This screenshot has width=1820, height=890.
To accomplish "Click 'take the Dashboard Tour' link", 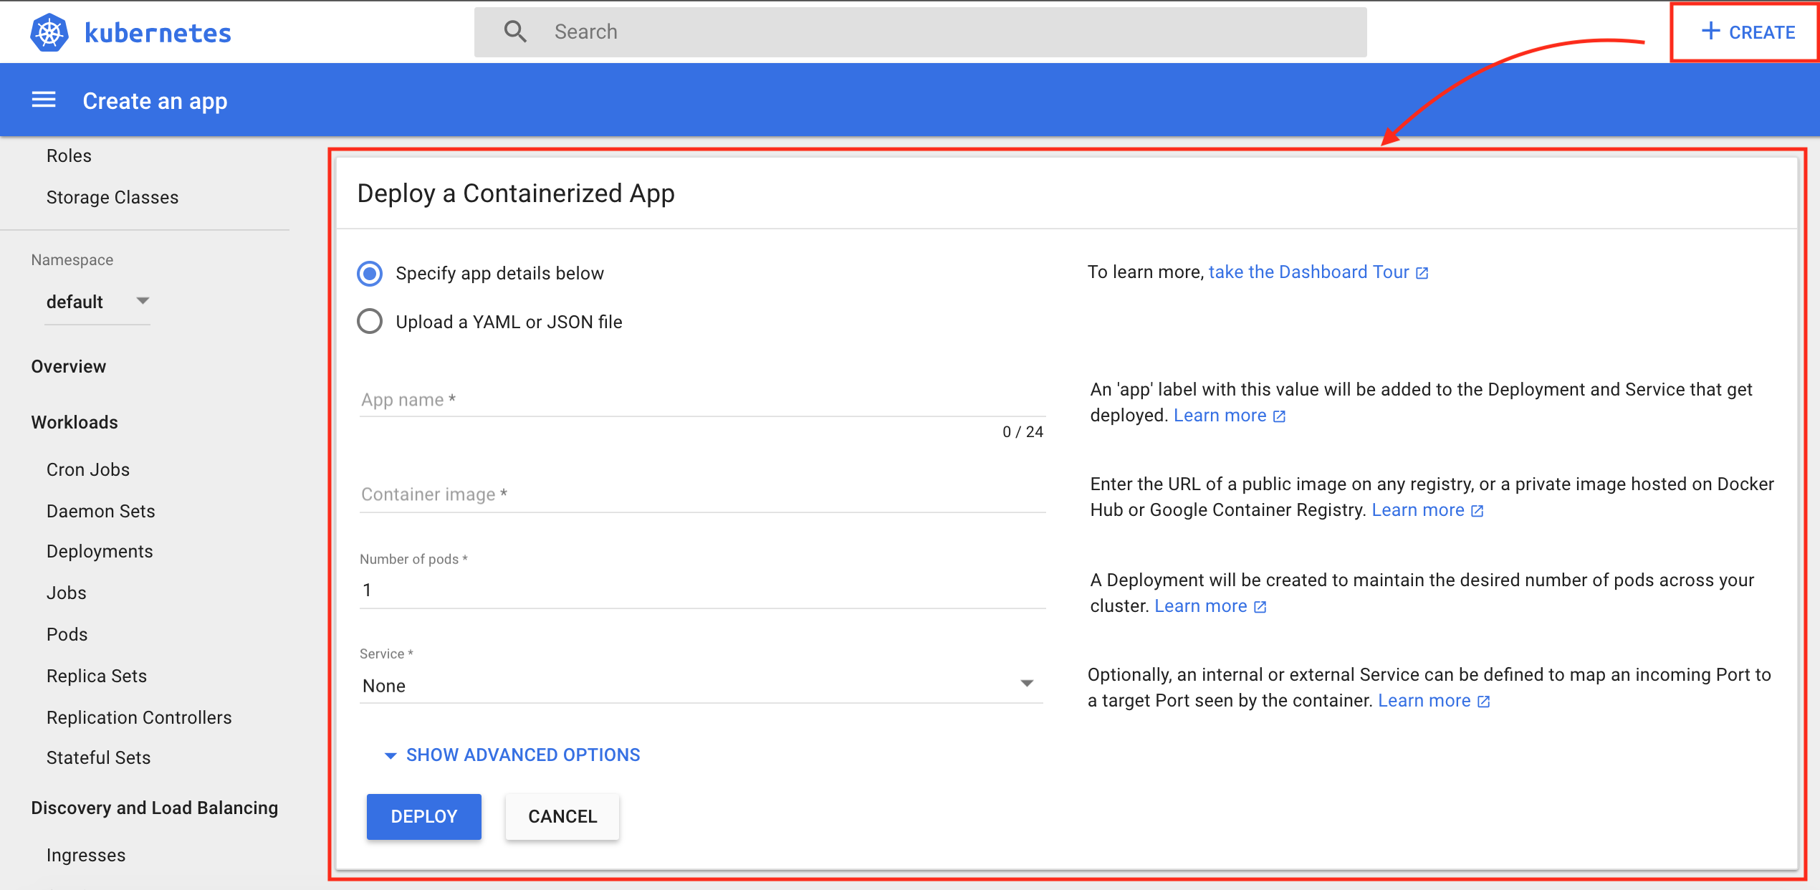I will pyautogui.click(x=1308, y=272).
